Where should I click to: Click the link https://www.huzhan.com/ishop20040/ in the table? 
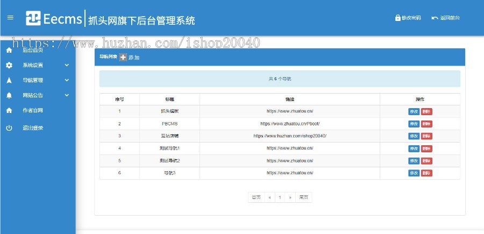[290, 136]
